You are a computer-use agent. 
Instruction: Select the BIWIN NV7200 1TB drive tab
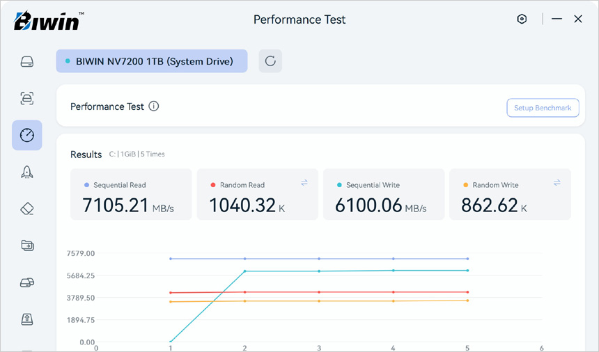pos(151,61)
